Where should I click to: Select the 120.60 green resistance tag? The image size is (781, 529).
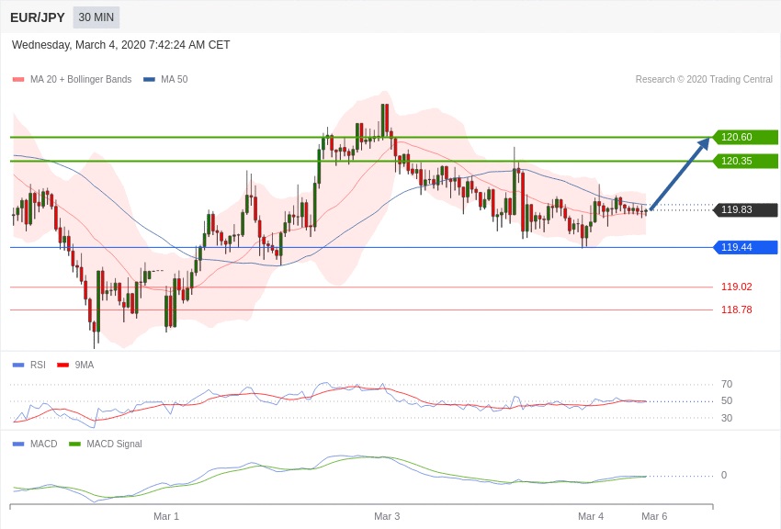(x=745, y=138)
